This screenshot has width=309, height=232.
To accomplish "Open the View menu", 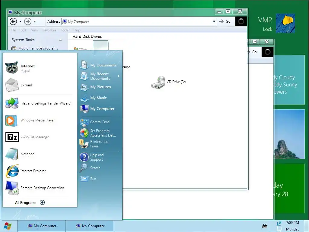I will coord(34,30).
